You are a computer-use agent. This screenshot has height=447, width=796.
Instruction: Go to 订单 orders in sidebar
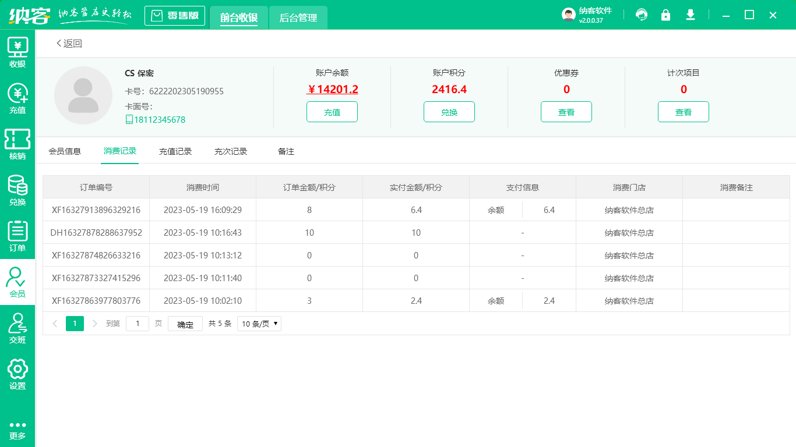(17, 236)
